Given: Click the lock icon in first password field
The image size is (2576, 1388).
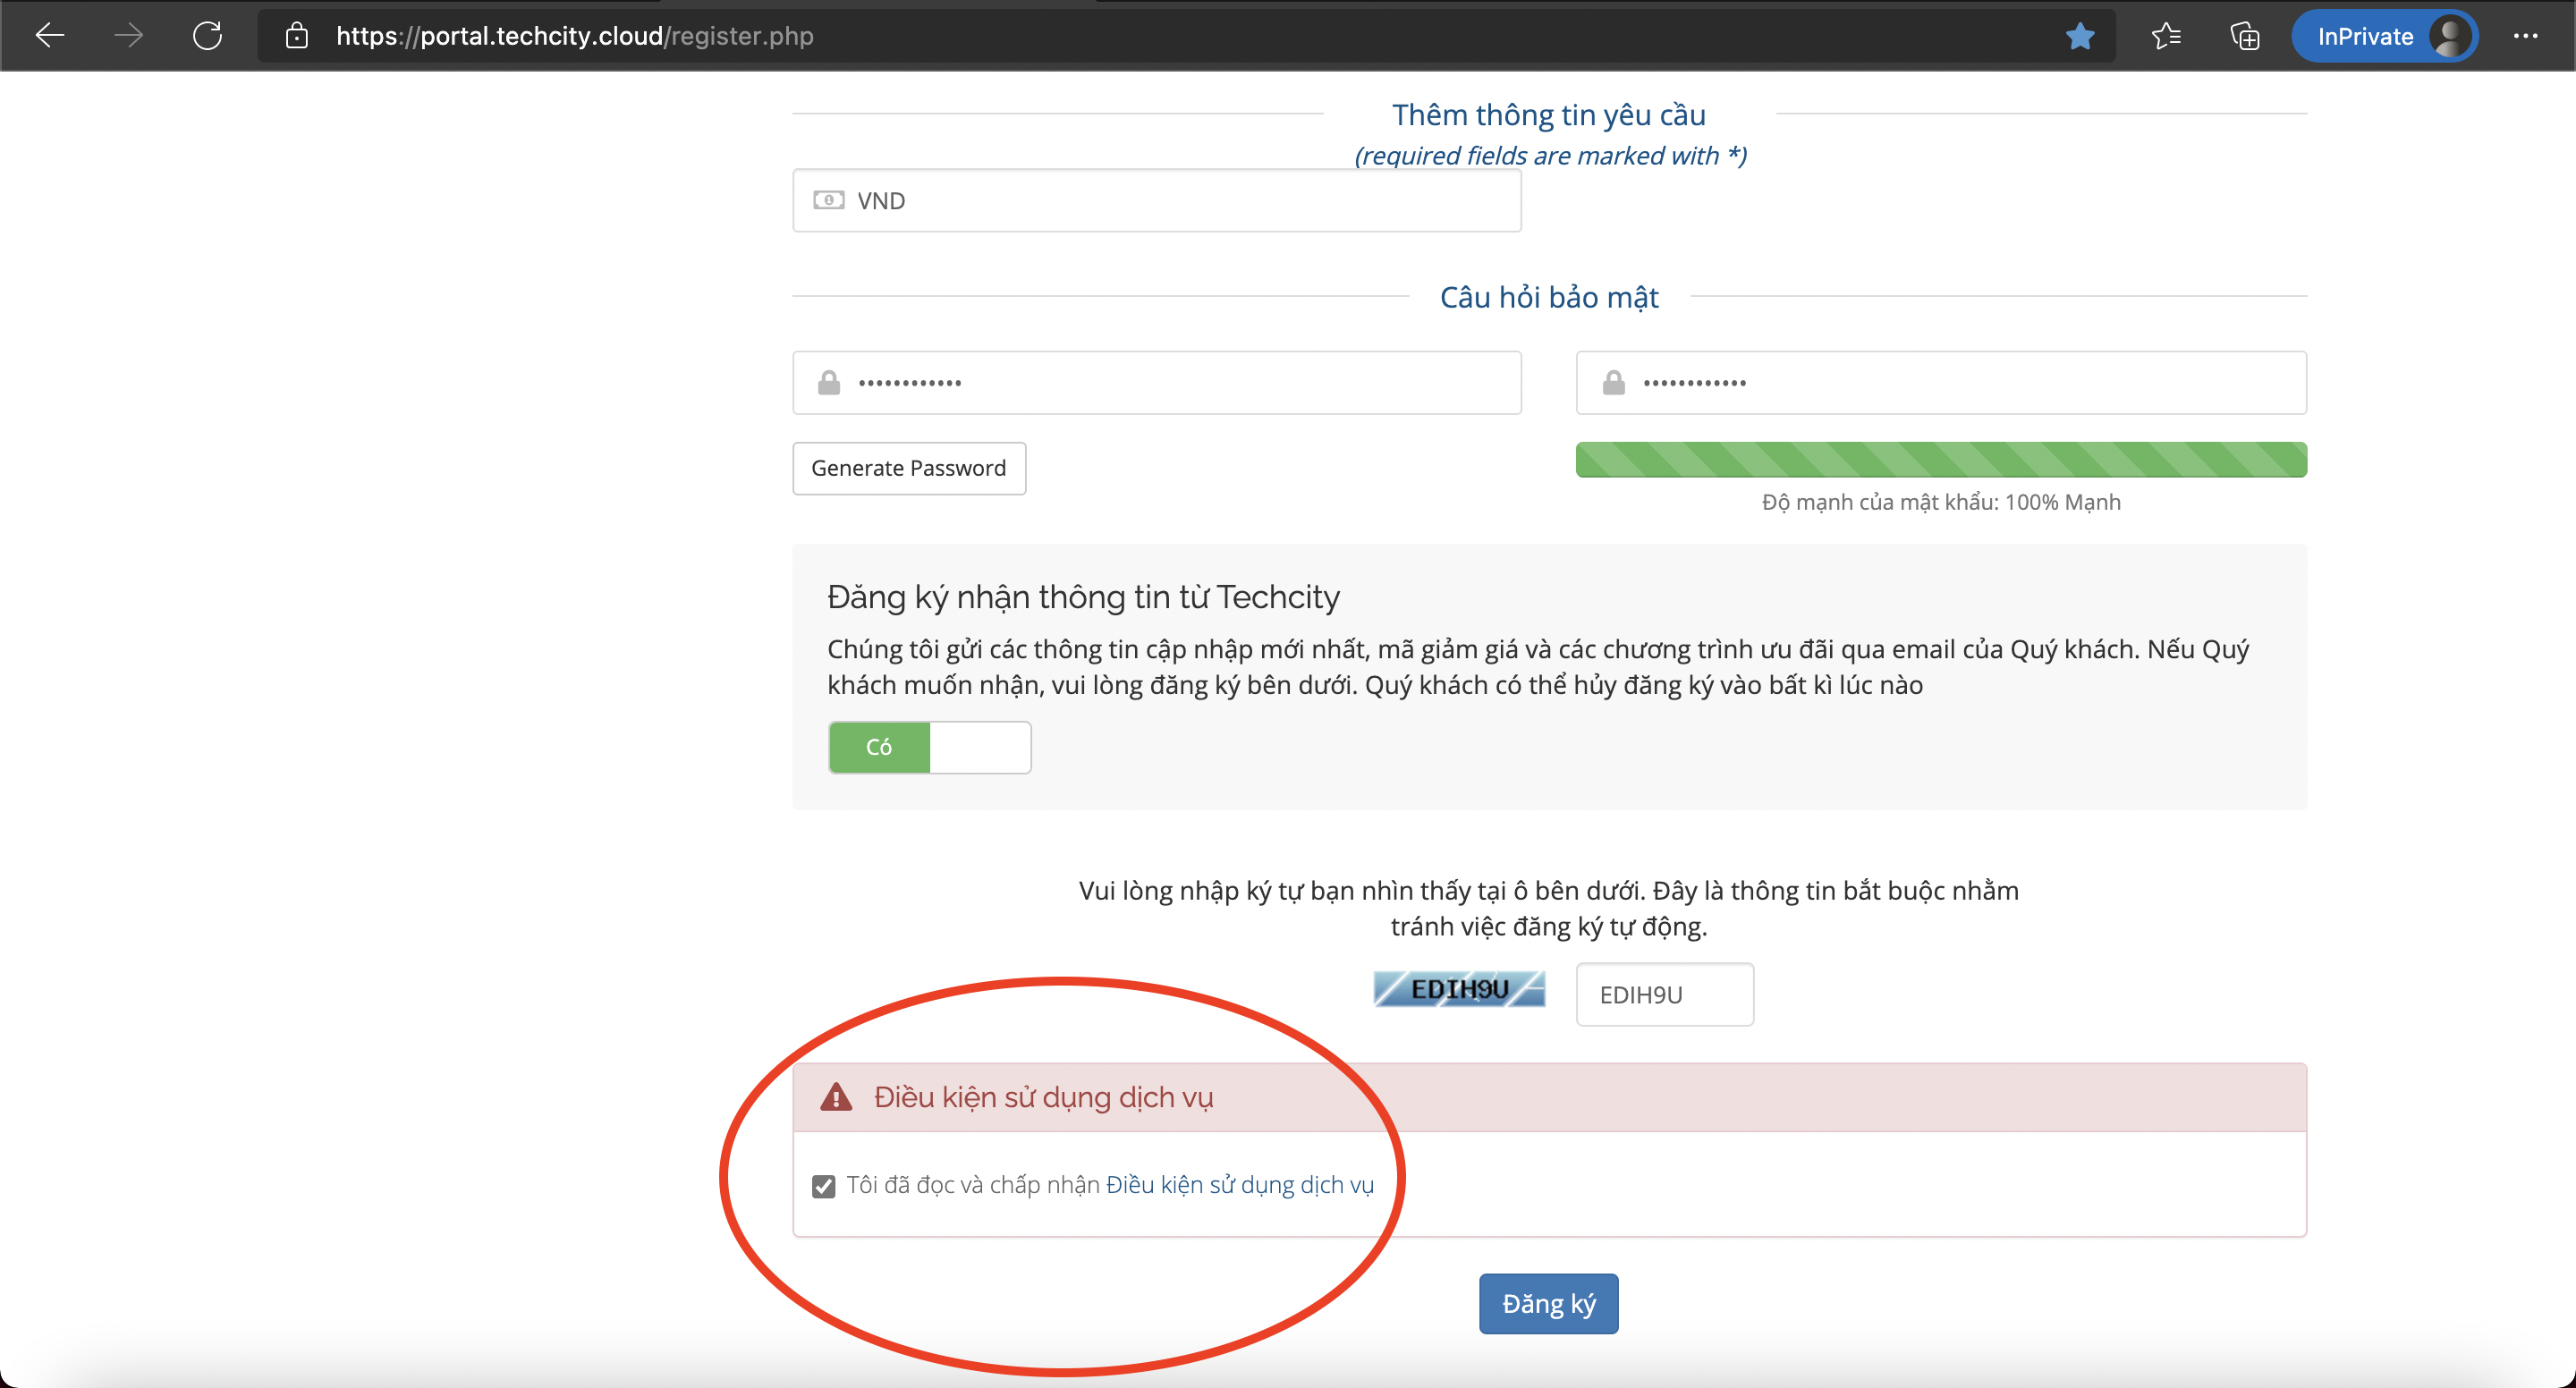Looking at the screenshot, I should tap(829, 383).
